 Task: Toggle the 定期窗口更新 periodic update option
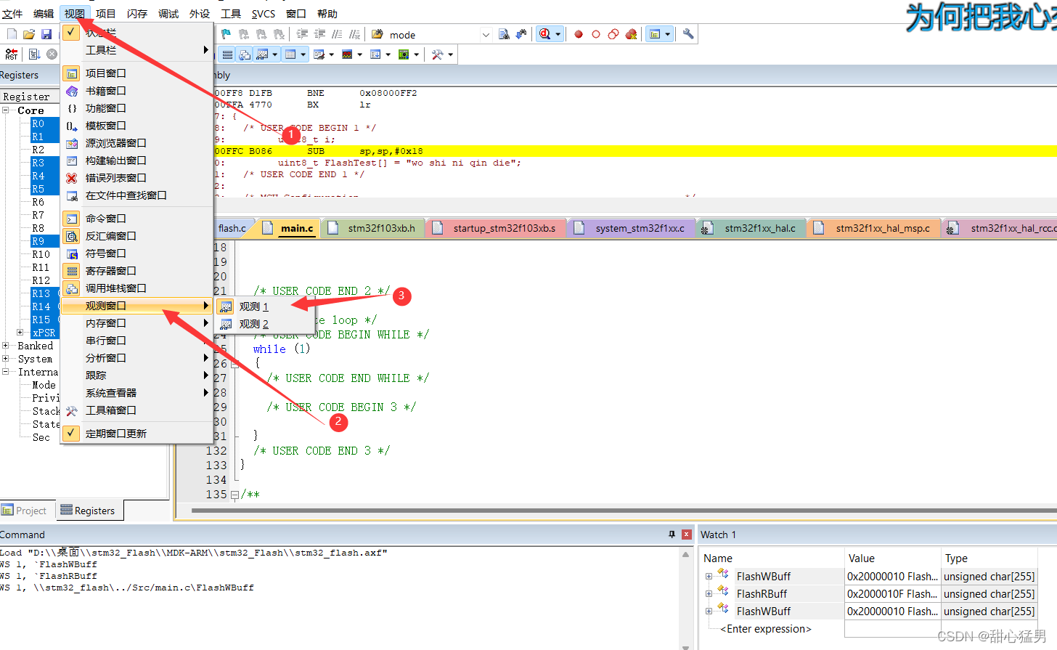[136, 434]
